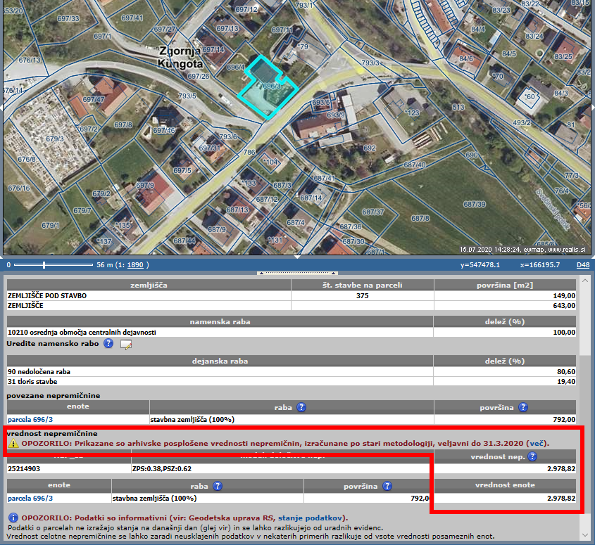Click help icon in bottom table raba header

(x=218, y=486)
